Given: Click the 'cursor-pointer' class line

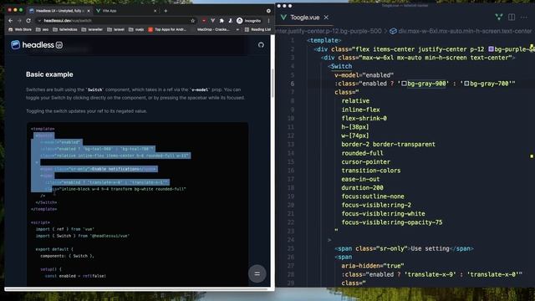Looking at the screenshot, I should (366, 161).
